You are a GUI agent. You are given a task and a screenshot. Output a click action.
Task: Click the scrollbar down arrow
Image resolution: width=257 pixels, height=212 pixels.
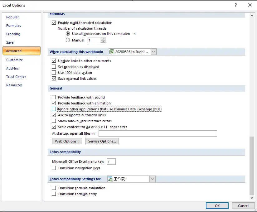[x=252, y=198]
